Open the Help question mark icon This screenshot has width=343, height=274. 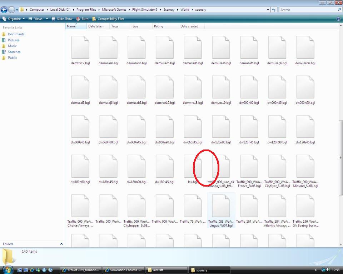click(x=338, y=19)
